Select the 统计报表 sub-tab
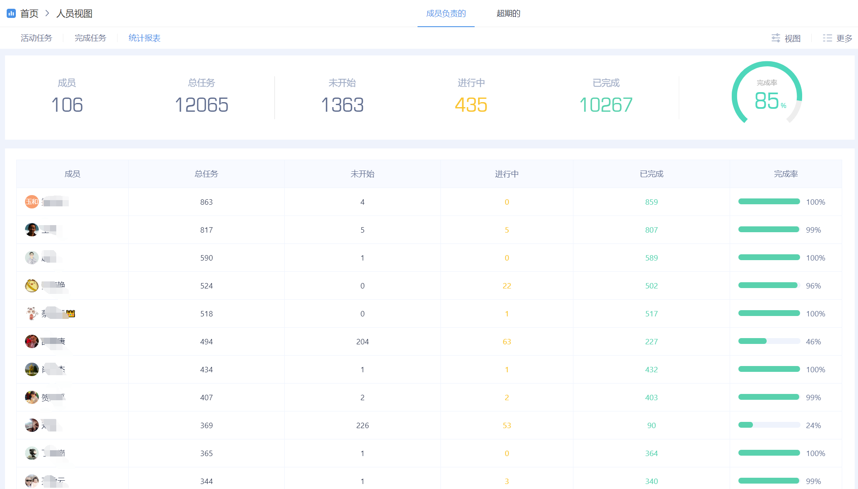Screen dimensions: 858x489 point(144,38)
